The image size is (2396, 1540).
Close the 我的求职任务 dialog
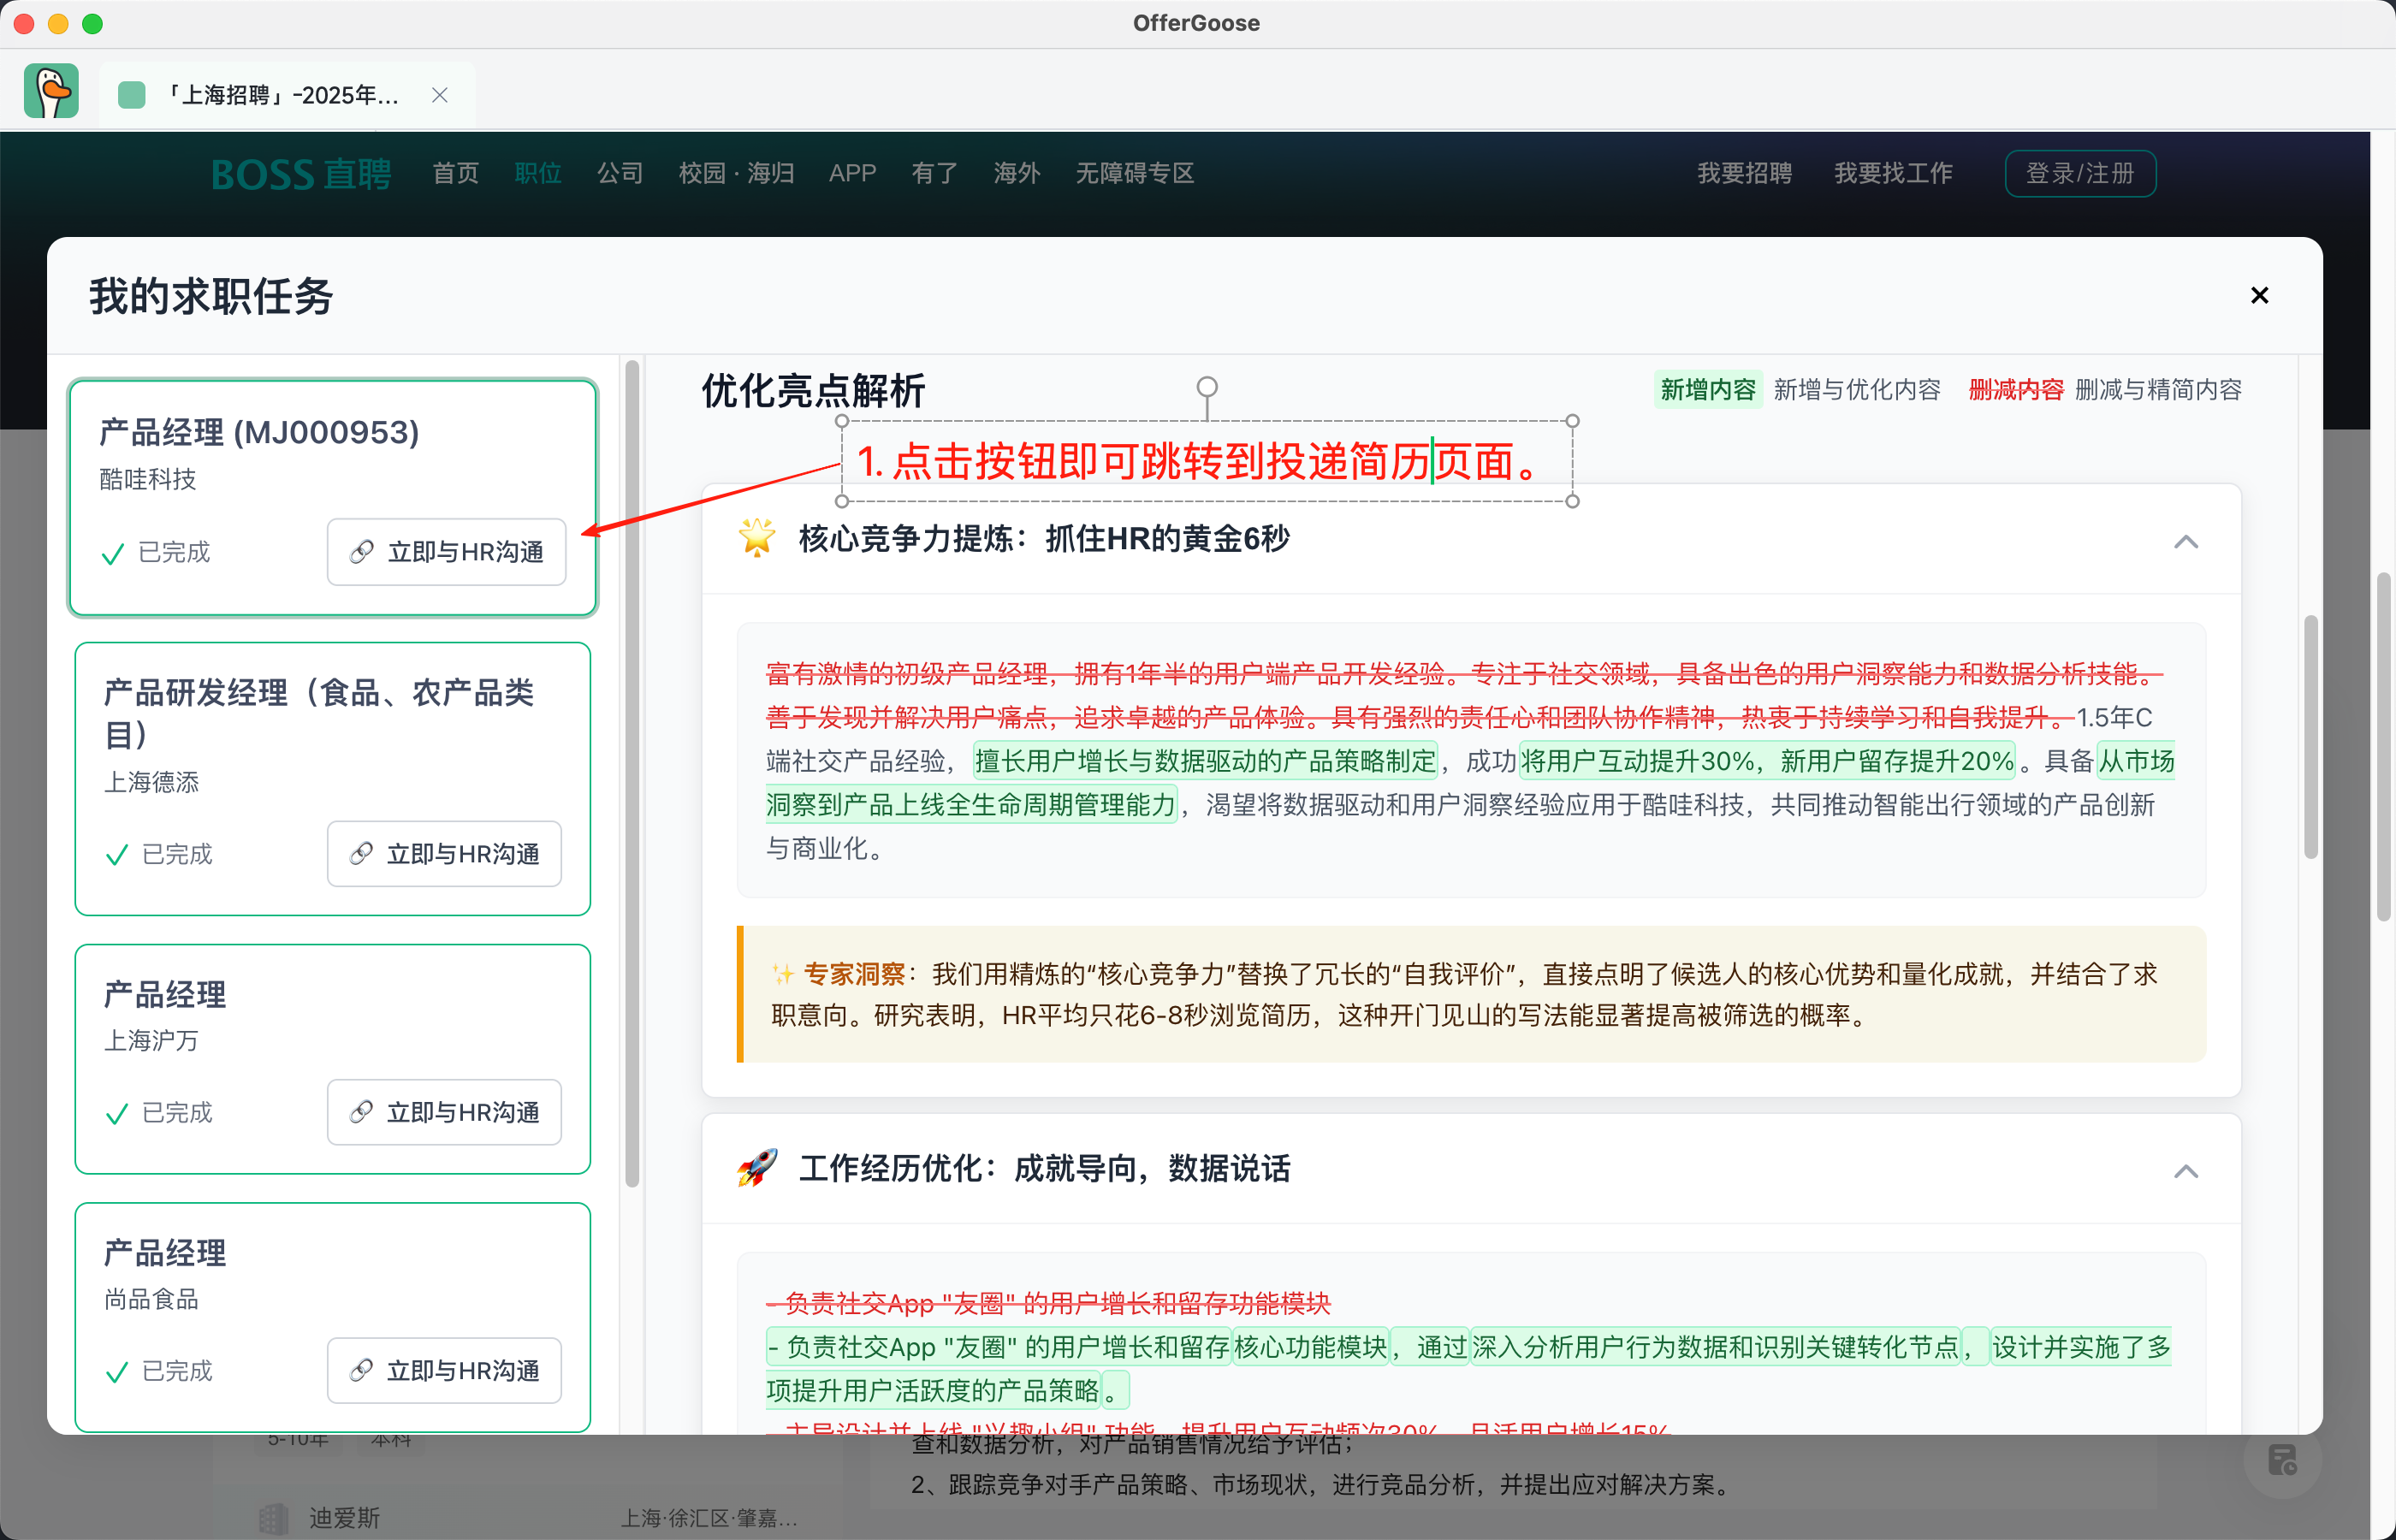[2258, 295]
